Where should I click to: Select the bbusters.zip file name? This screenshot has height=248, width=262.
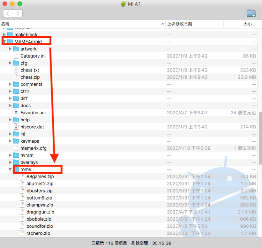[x=39, y=191]
